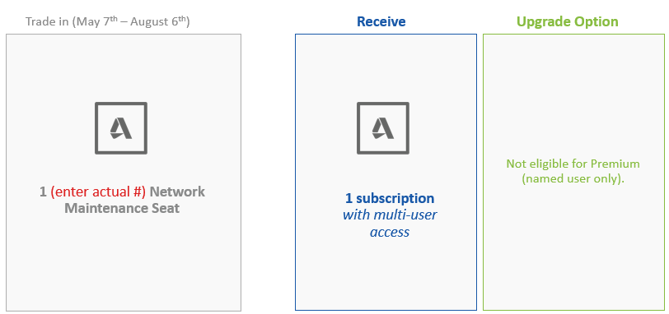The image size is (669, 314).
Task: Click the Autodesk logo in the Receive panel
Action: click(383, 128)
